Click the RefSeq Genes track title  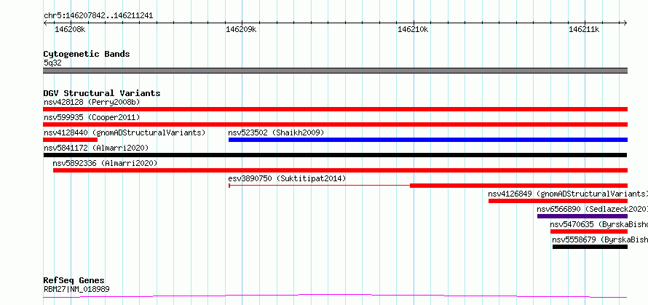[x=74, y=281]
